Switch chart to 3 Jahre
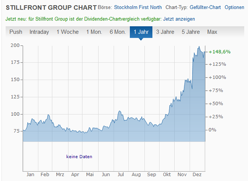 165,32
